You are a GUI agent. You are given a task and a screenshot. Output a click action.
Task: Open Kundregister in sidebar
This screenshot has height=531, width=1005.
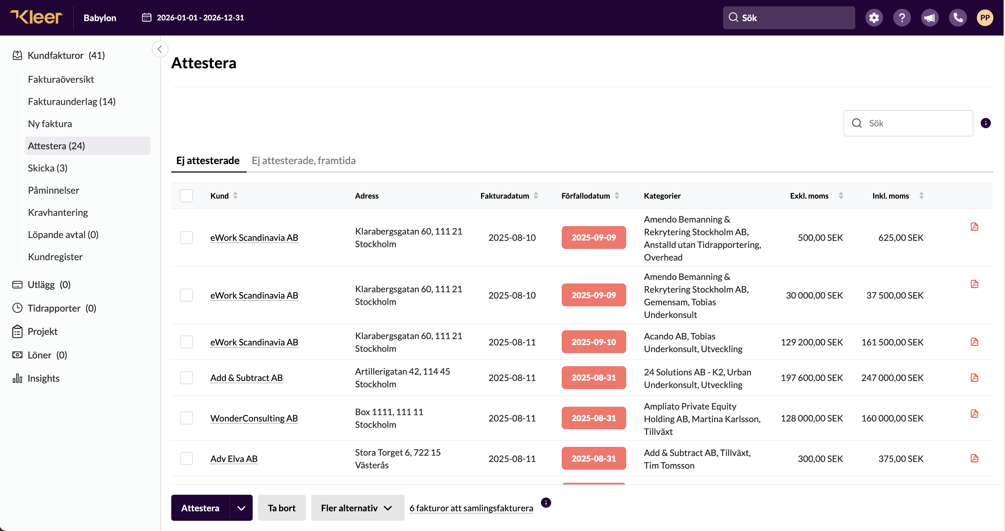tap(55, 257)
